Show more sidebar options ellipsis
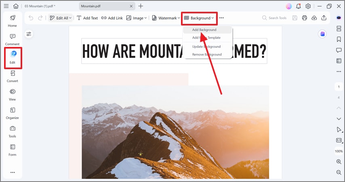This screenshot has height=182, width=345. click(13, 172)
